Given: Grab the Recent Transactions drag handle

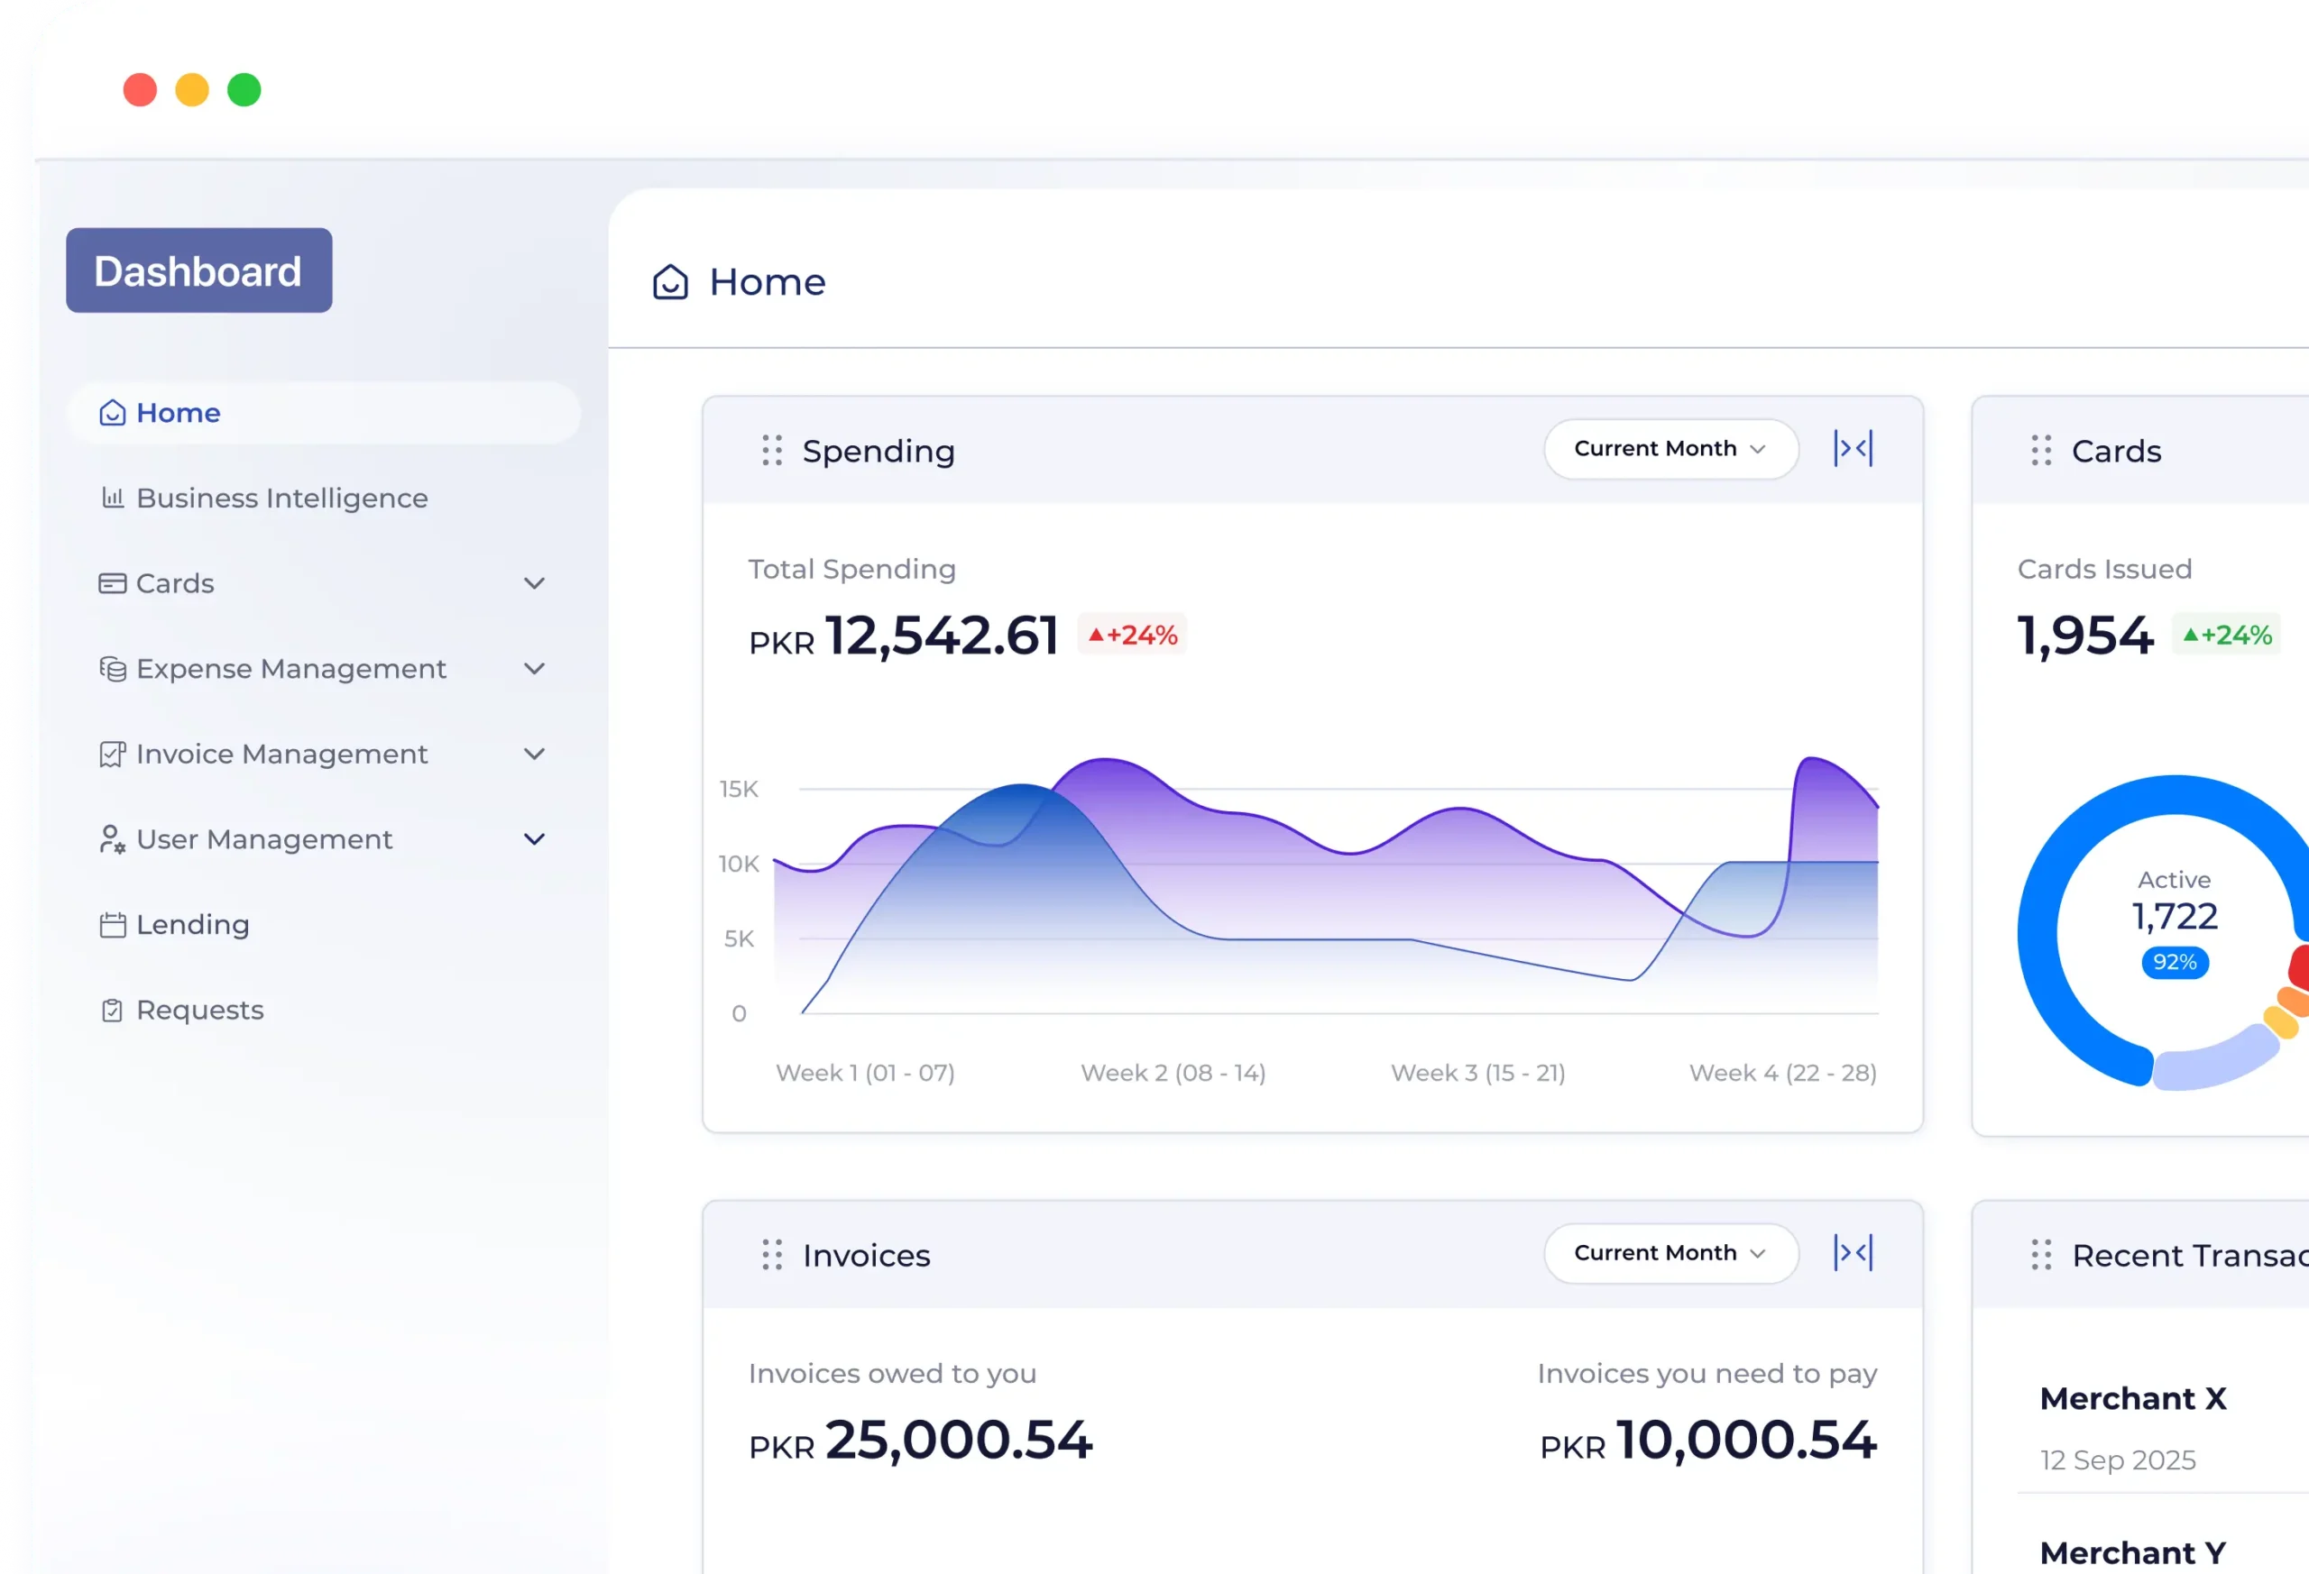Looking at the screenshot, I should point(2041,1254).
